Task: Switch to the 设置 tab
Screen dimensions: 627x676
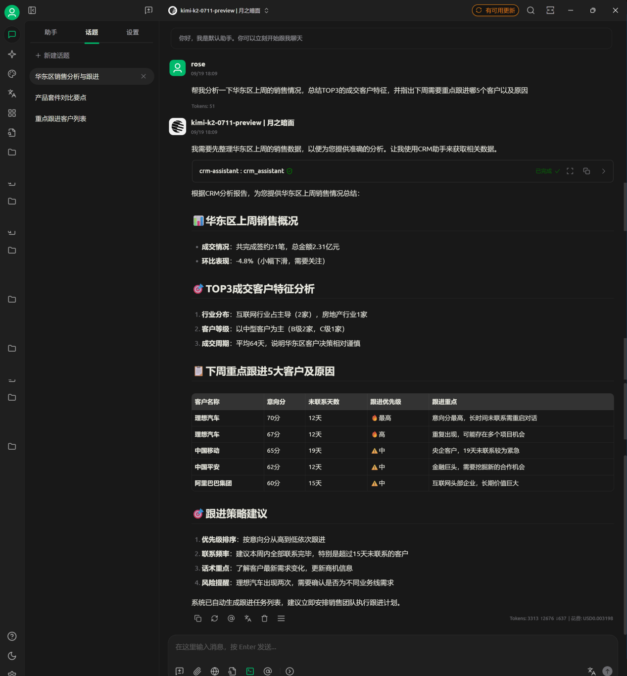Action: 133,32
